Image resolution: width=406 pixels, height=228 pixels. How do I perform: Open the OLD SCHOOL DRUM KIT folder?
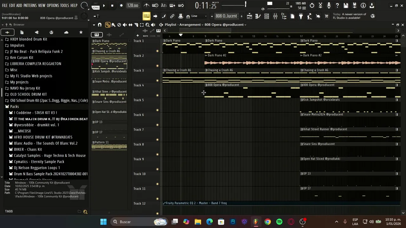28,94
